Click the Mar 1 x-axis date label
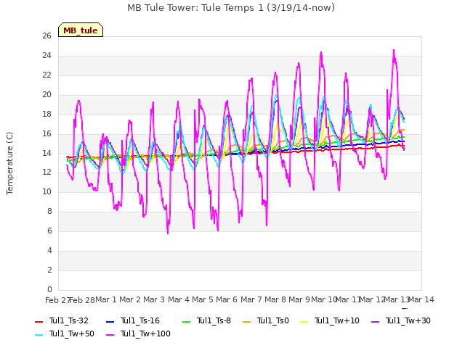Screen dimensions: 465x348 tap(106, 299)
